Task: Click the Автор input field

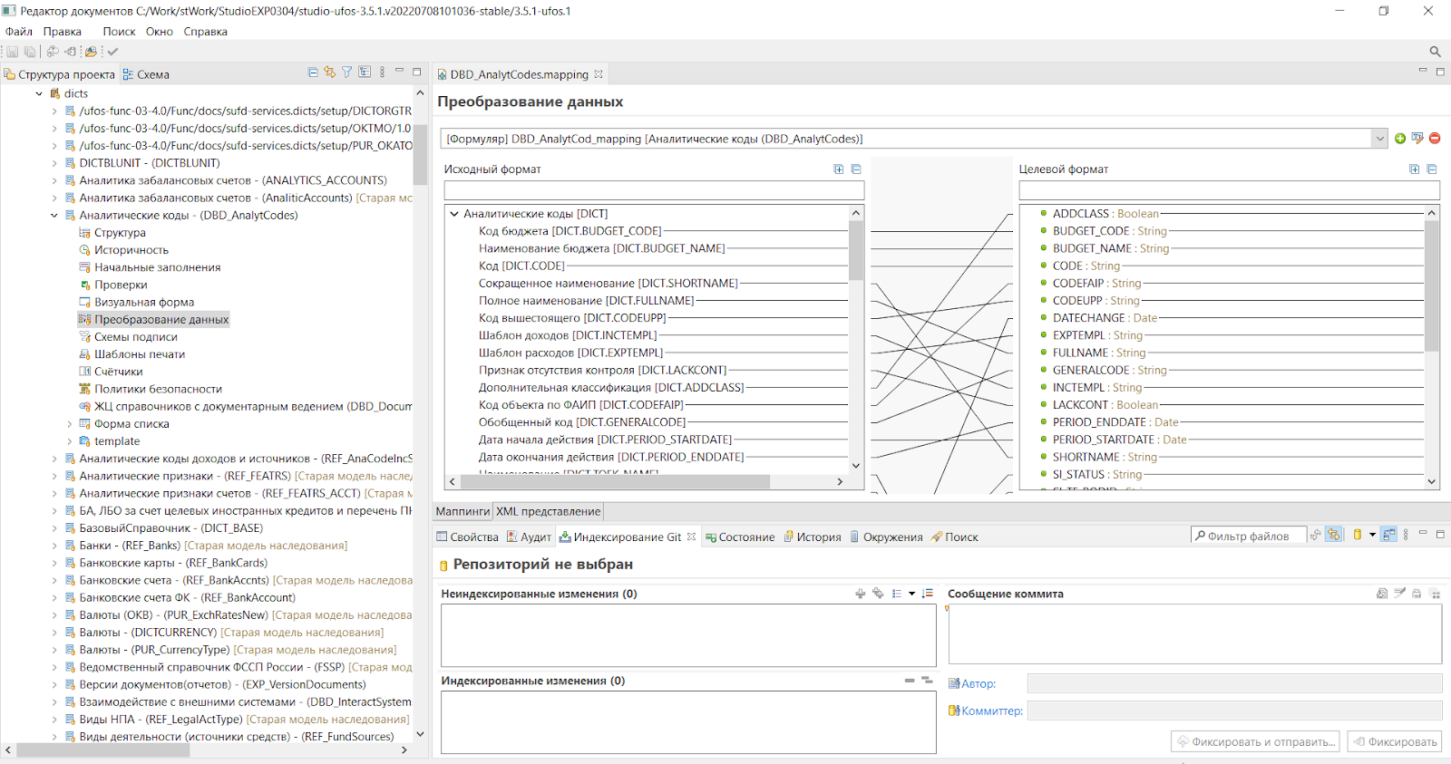Action: 1234,683
